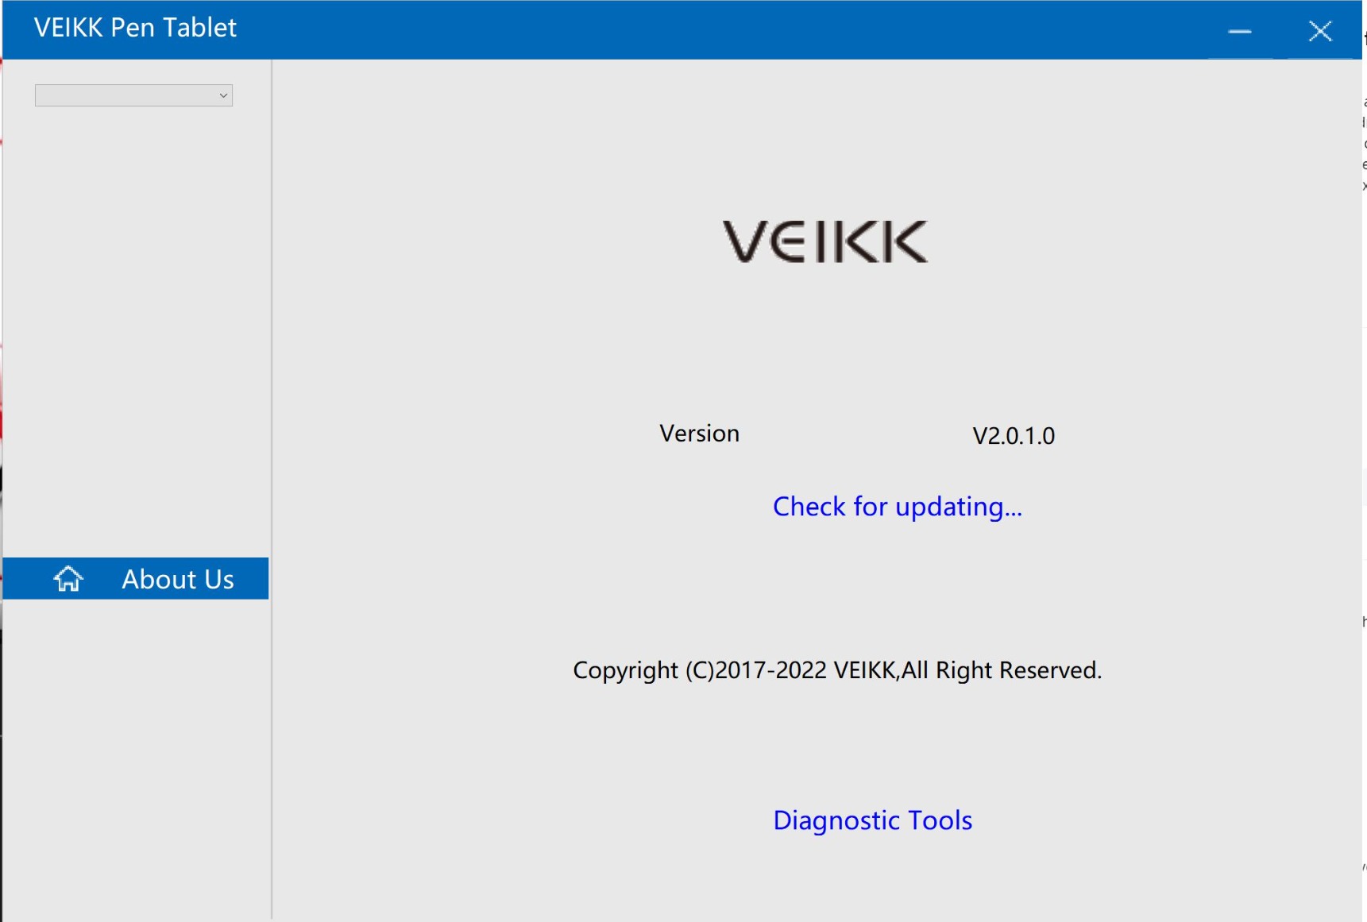The height and width of the screenshot is (922, 1367).
Task: Open the empty device selection combo box
Action: pyautogui.click(x=133, y=95)
